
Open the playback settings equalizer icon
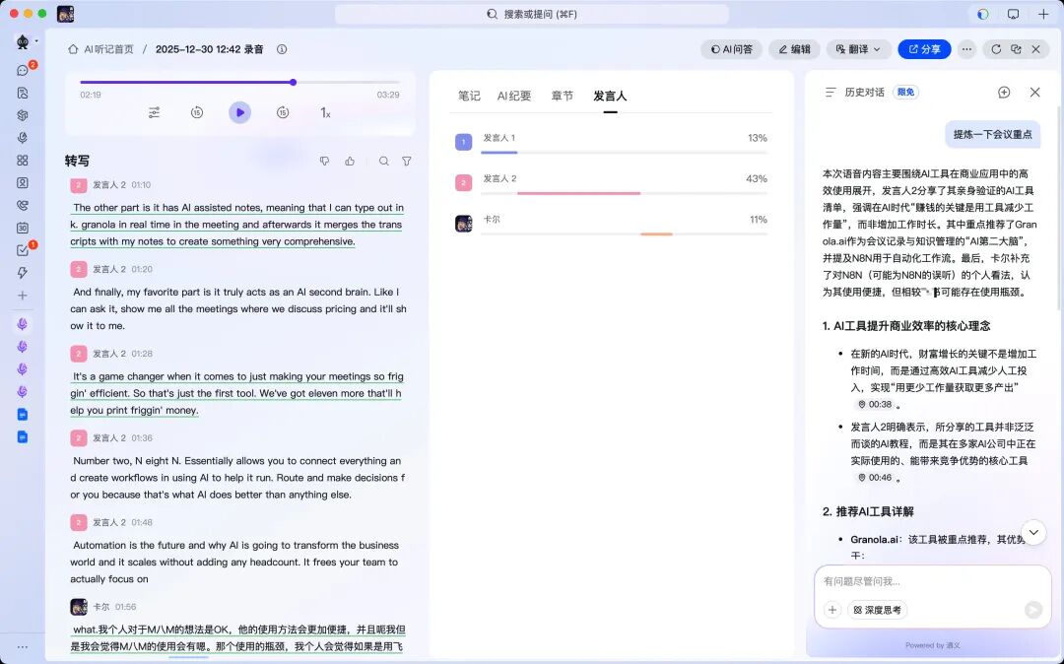point(154,112)
